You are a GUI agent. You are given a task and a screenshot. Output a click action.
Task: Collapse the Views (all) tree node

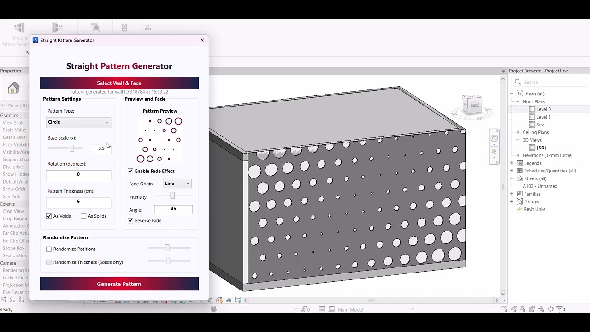tap(512, 94)
